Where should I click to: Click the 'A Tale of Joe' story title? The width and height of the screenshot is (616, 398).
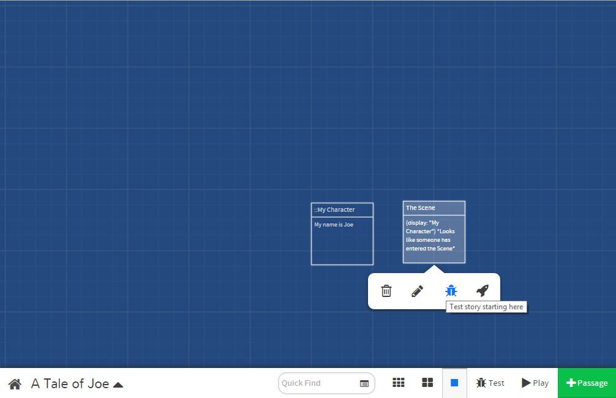(70, 384)
